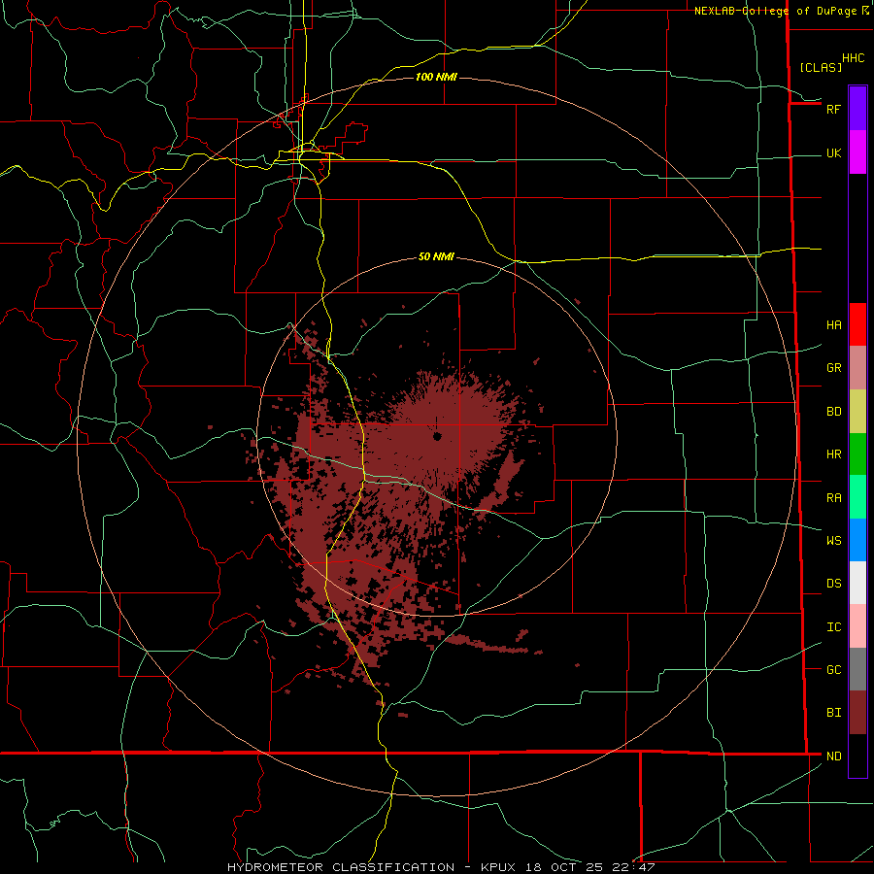Click the BI dark red legend swatch
874x874 pixels.
coord(857,713)
